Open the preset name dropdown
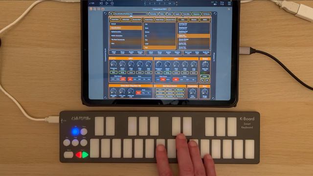Viewport: 313px width, 176px height. tap(131, 14)
